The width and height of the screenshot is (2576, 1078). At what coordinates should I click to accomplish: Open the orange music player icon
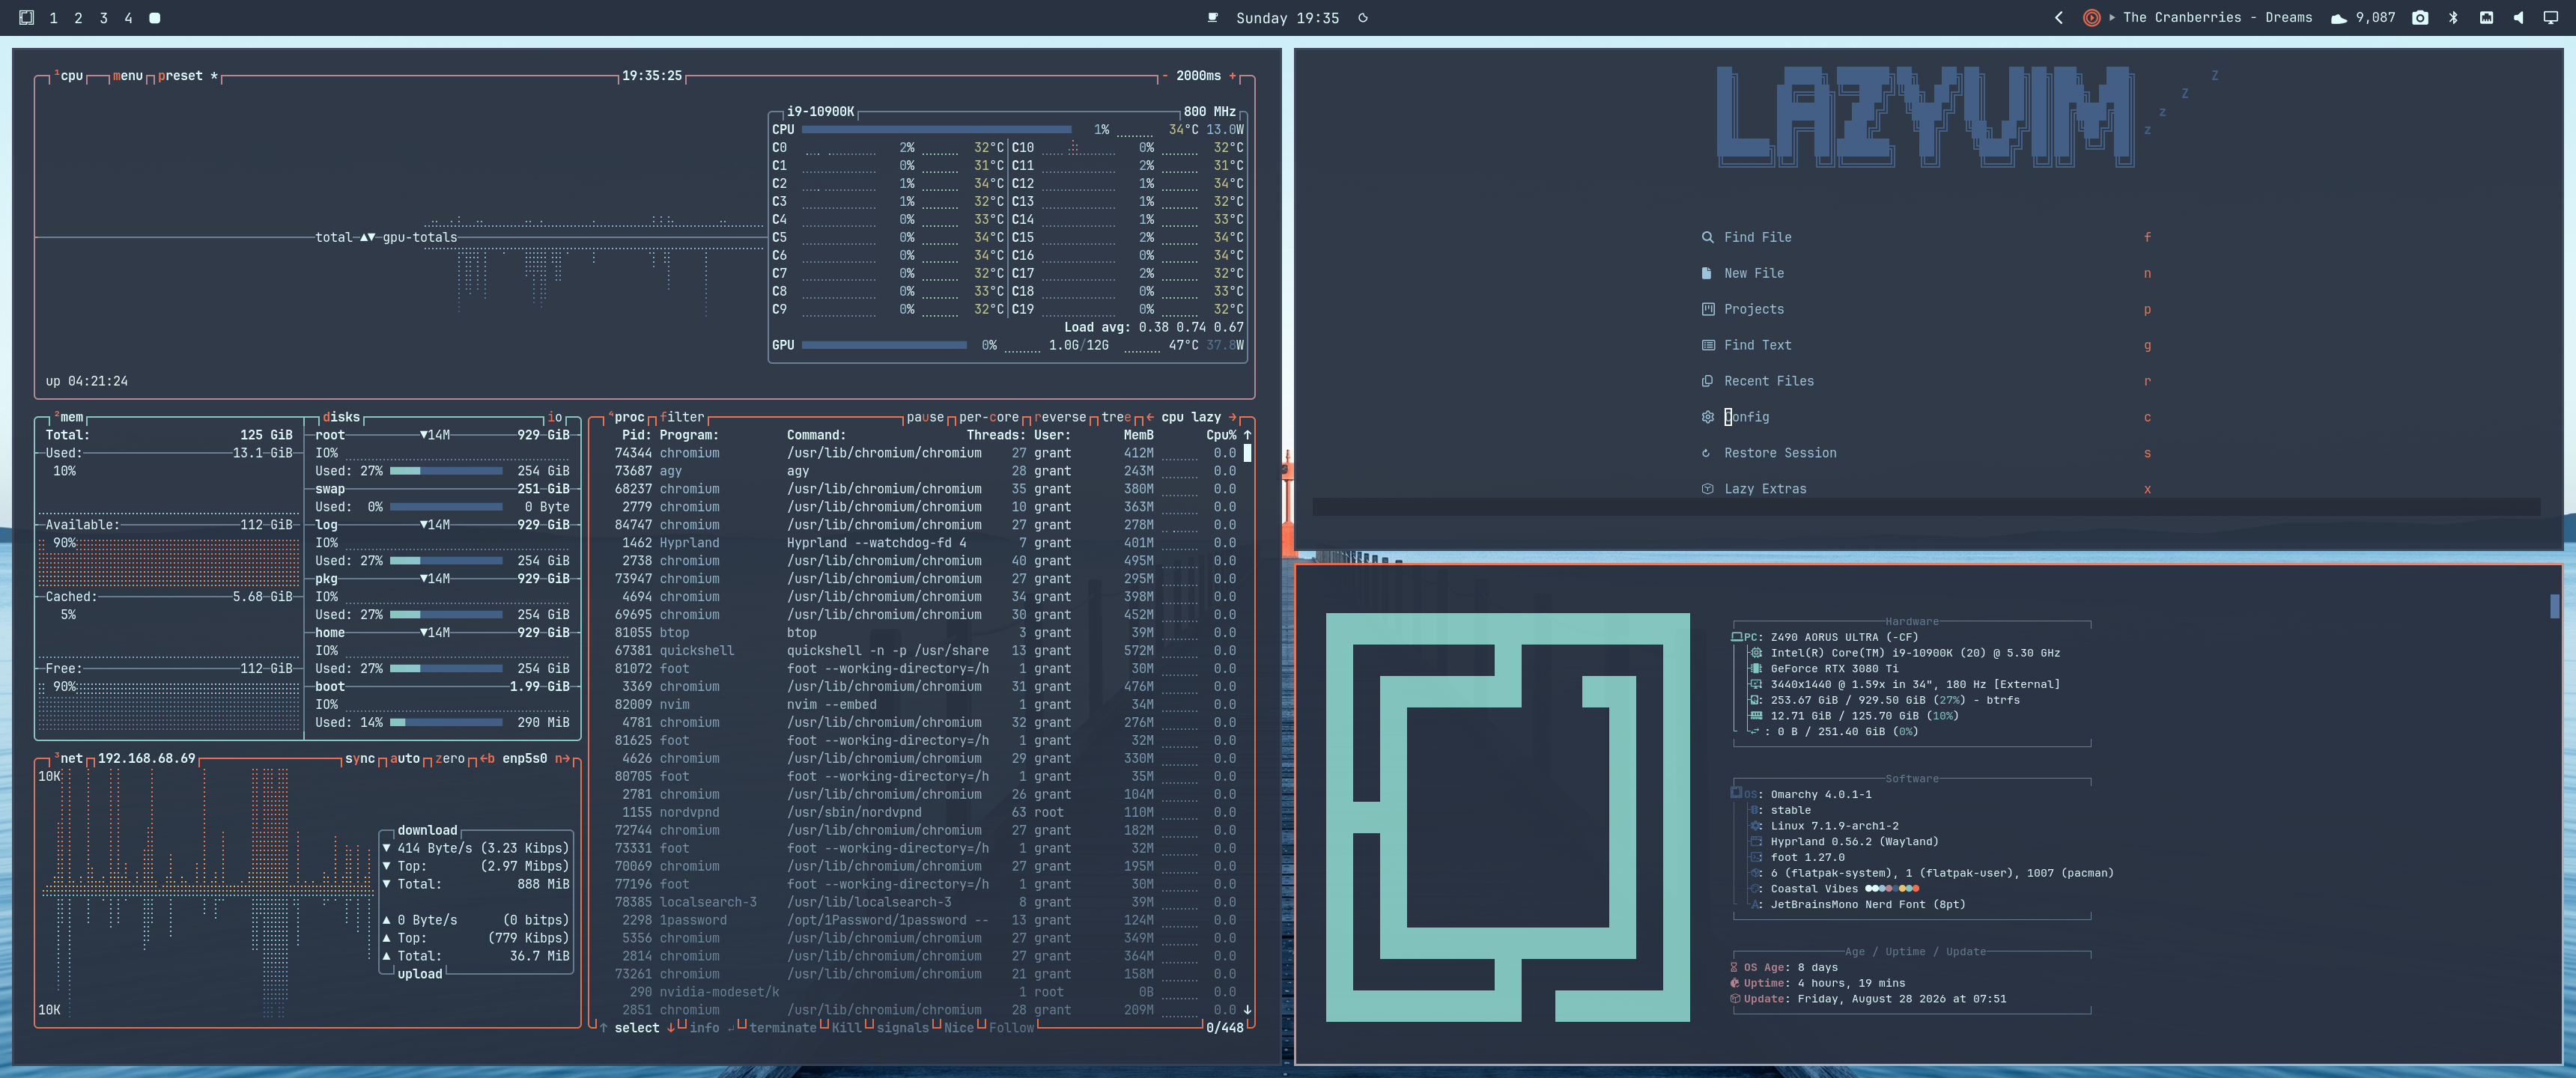(2091, 18)
